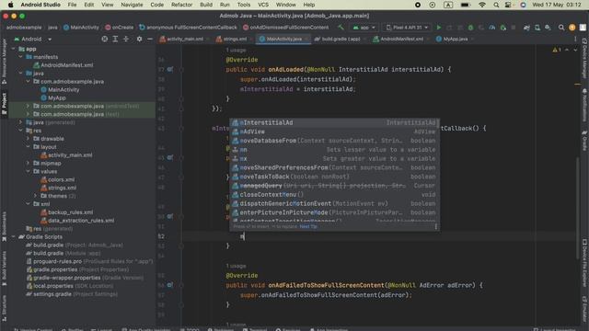Image resolution: width=589 pixels, height=331 pixels.
Task: Click the Make Project hammer icon
Action: (341, 28)
